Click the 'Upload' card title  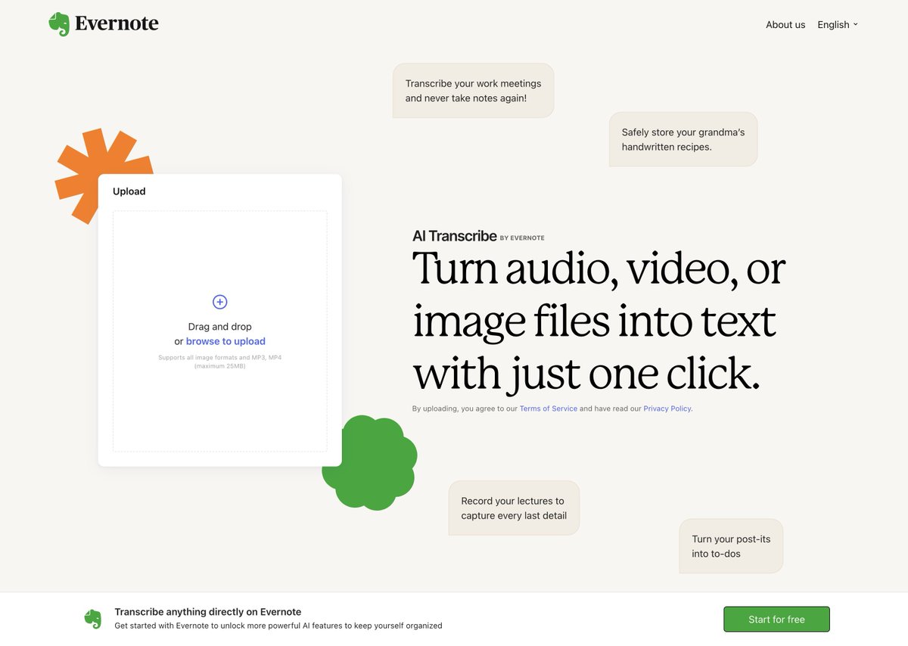[129, 191]
